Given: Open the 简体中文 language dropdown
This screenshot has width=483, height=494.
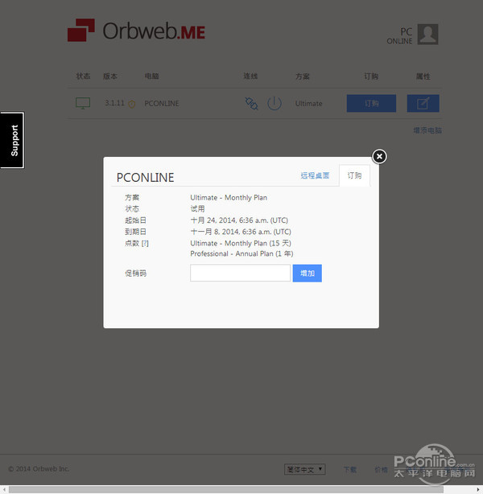Looking at the screenshot, I should pyautogui.click(x=304, y=469).
